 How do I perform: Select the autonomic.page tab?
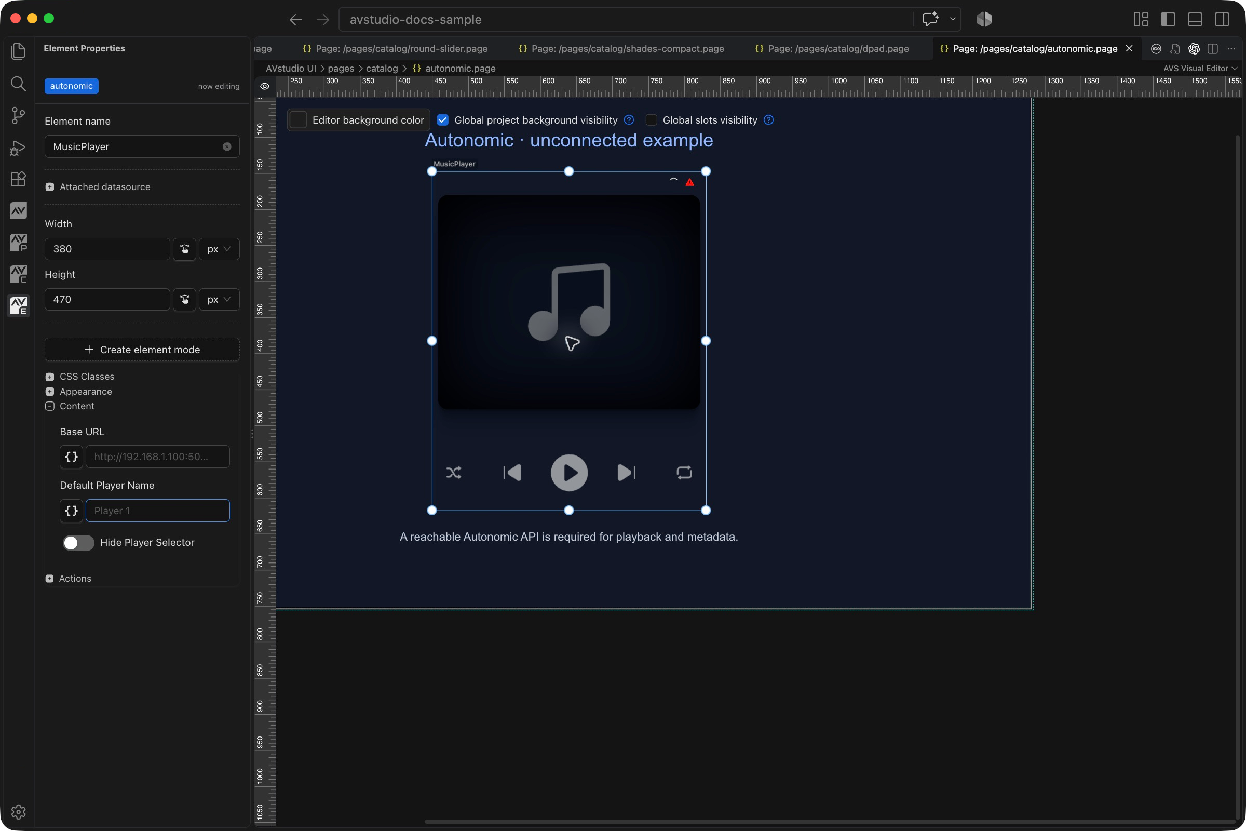1029,49
